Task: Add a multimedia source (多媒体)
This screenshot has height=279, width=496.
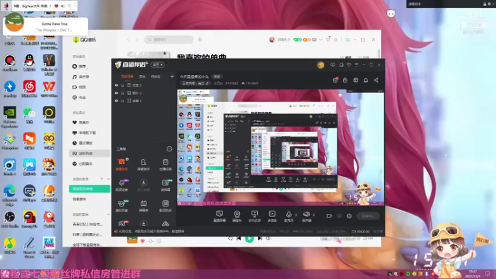Action: click(272, 216)
